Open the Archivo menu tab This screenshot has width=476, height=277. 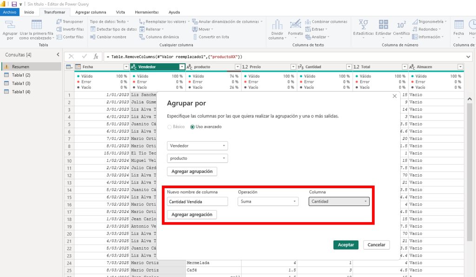(x=10, y=12)
